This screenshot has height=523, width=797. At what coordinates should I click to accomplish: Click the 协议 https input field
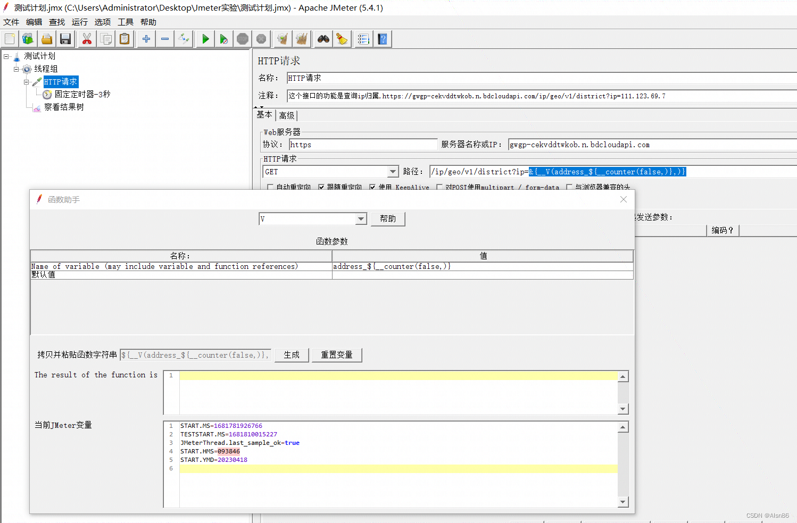(x=363, y=145)
